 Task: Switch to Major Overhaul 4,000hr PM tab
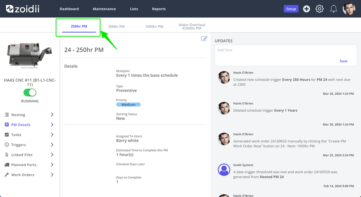[x=192, y=26]
